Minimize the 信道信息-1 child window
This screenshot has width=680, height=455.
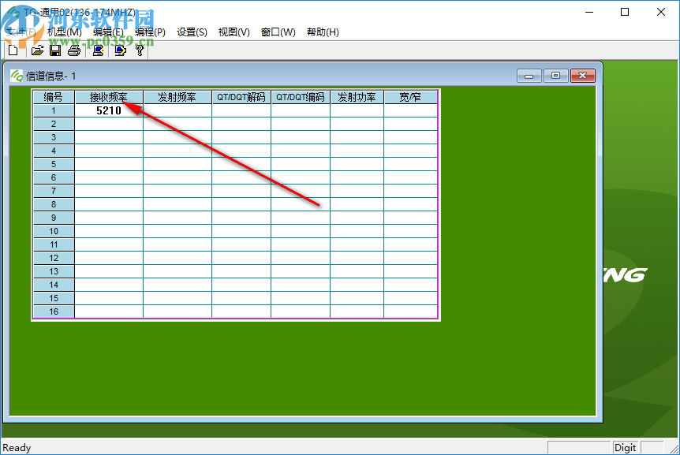click(x=529, y=76)
